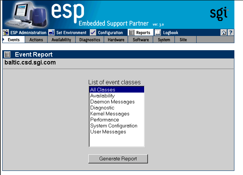Open the Reports menu
The height and width of the screenshot is (175, 243).
143,33
